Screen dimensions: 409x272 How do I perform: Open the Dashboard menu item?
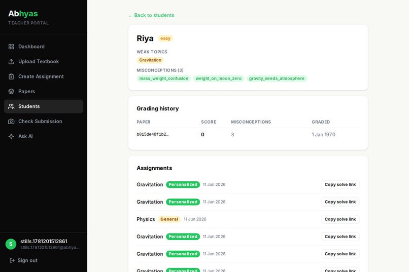coord(44,47)
